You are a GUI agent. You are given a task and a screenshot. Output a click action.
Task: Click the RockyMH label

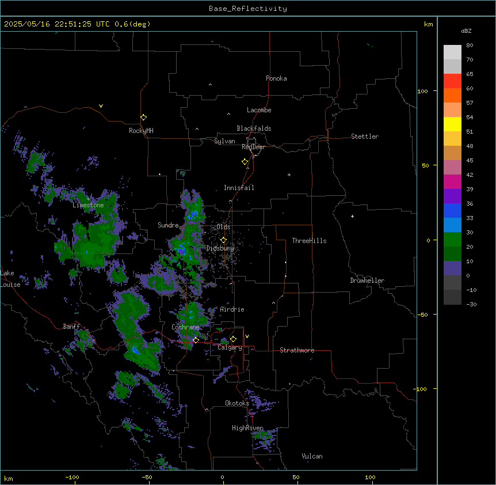pos(141,131)
